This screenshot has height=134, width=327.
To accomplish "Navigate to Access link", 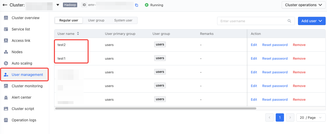I will click(x=21, y=41).
